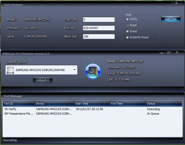Minimize the HDDScan main window
185x145 pixels.
pyautogui.click(x=161, y=53)
